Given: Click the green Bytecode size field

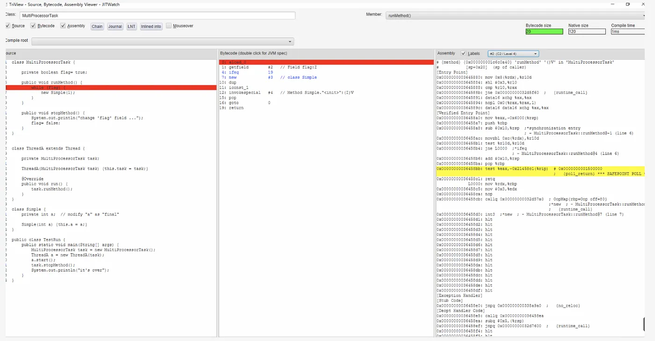Looking at the screenshot, I should coord(544,31).
